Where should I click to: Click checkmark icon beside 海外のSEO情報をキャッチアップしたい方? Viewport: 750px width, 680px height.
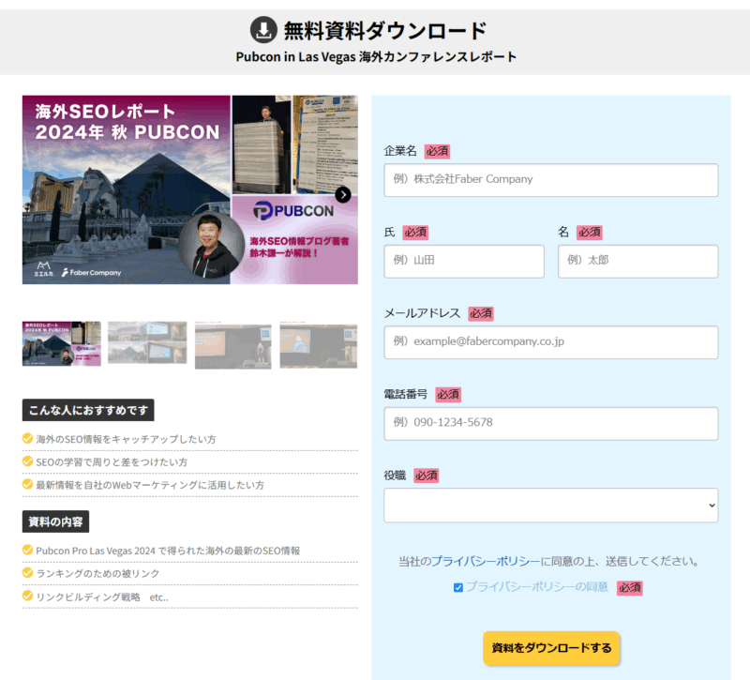click(x=28, y=438)
